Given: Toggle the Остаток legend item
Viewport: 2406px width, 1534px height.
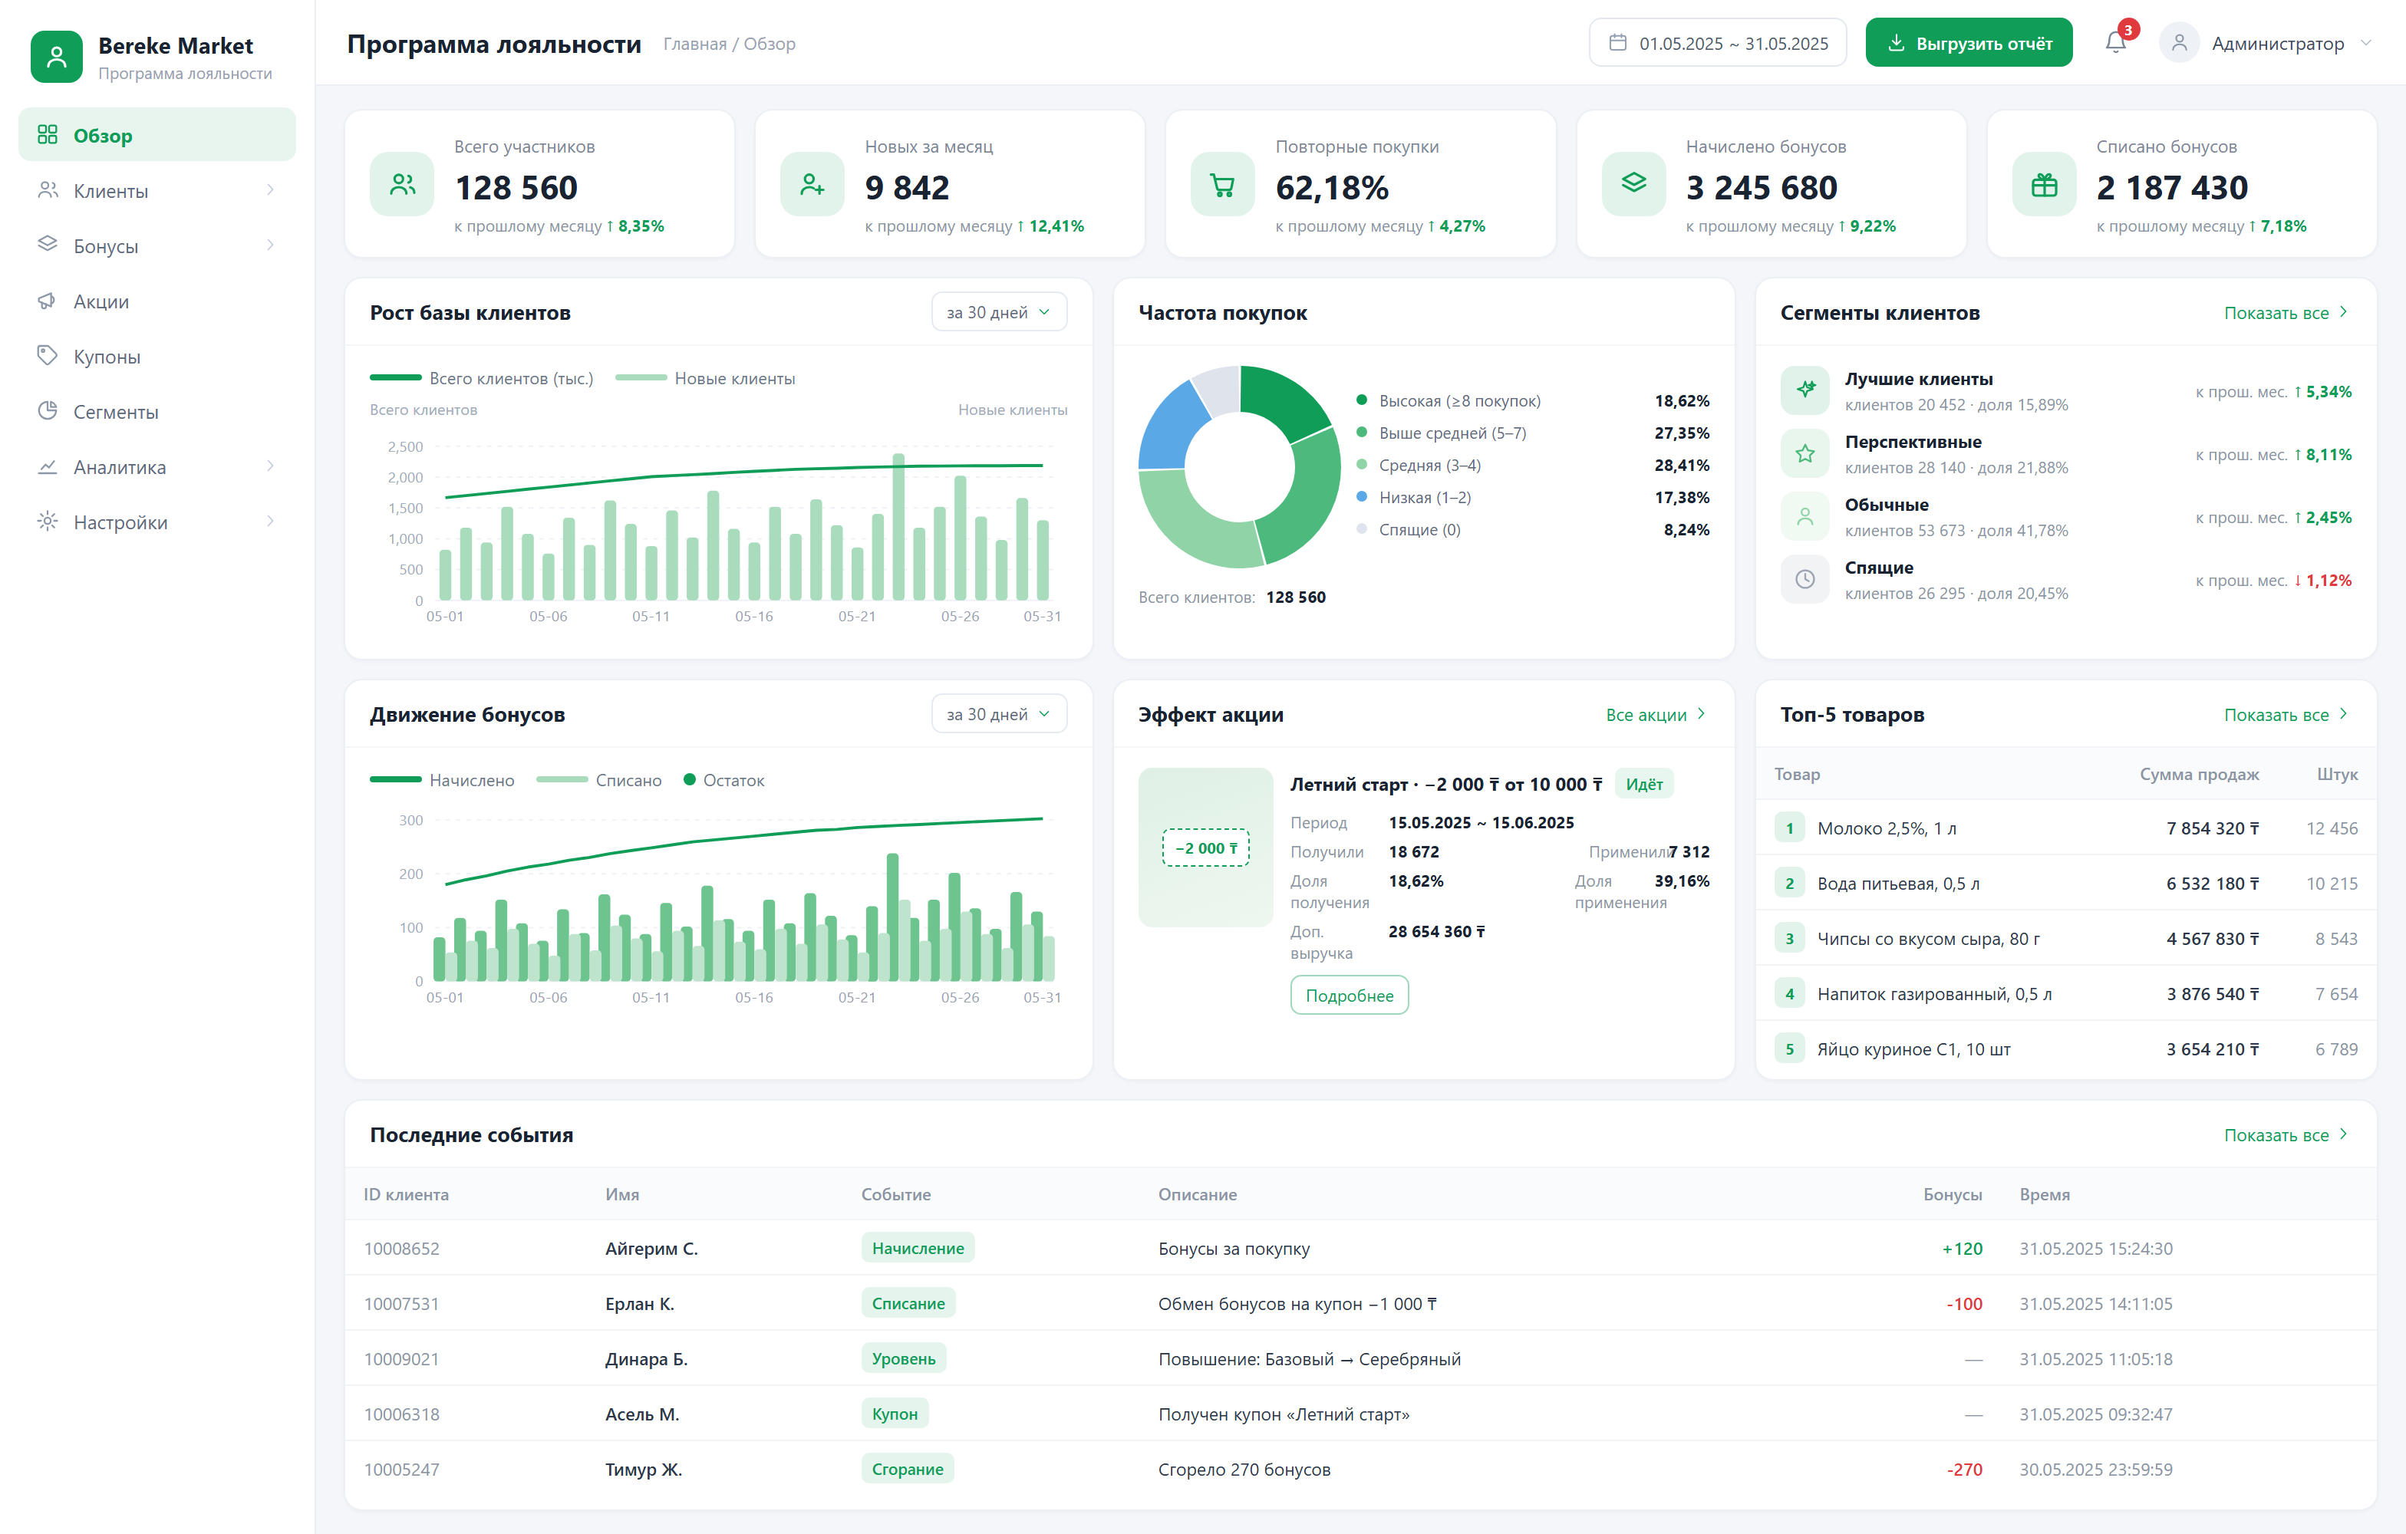Looking at the screenshot, I should tap(723, 780).
